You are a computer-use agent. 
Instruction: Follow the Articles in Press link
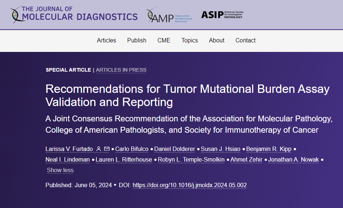pyautogui.click(x=121, y=70)
